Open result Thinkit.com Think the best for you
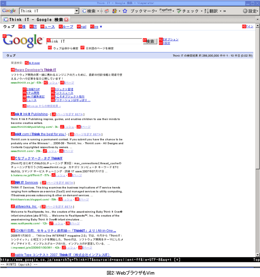 (38, 134)
